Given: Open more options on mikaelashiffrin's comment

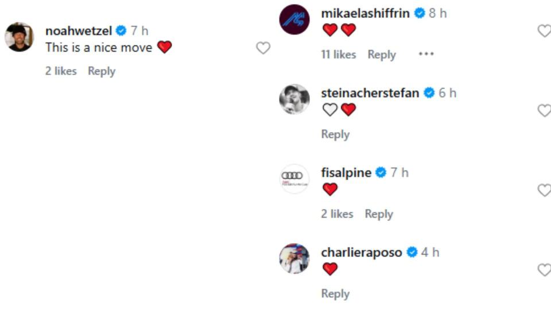Looking at the screenshot, I should click(426, 54).
